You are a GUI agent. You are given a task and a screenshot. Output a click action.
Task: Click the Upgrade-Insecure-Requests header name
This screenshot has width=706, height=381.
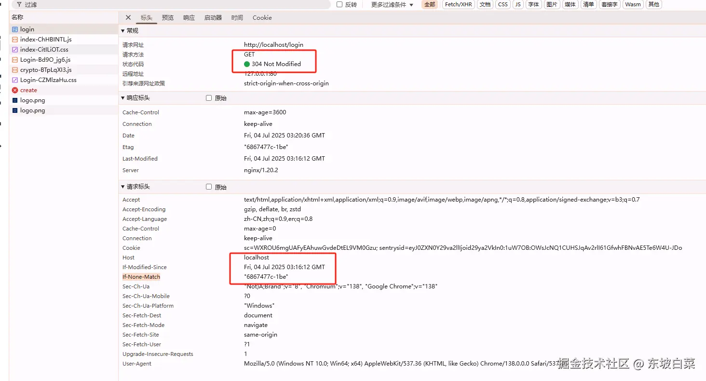[158, 354]
